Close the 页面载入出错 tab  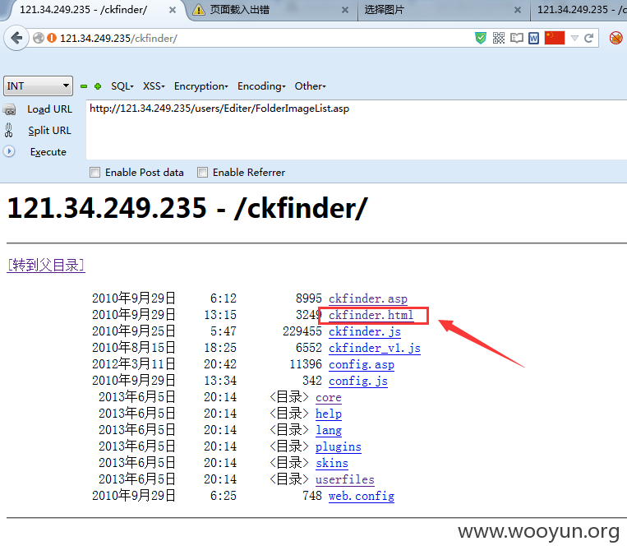(344, 10)
